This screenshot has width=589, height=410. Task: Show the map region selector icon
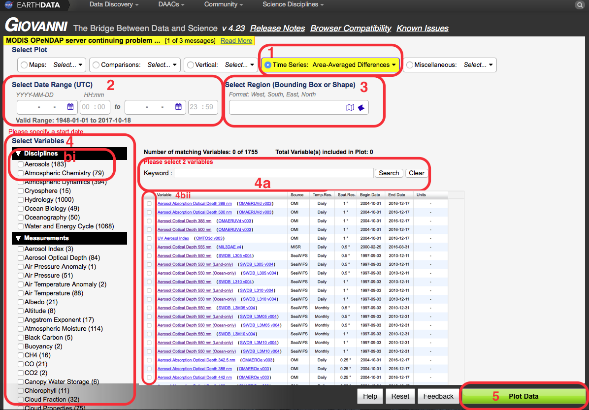(x=350, y=107)
